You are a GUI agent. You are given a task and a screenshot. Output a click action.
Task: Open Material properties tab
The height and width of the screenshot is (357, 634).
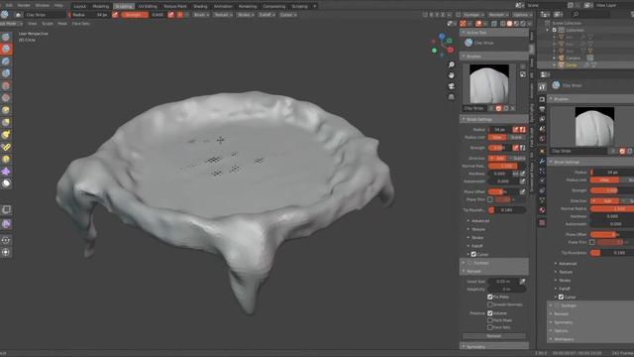[542, 210]
